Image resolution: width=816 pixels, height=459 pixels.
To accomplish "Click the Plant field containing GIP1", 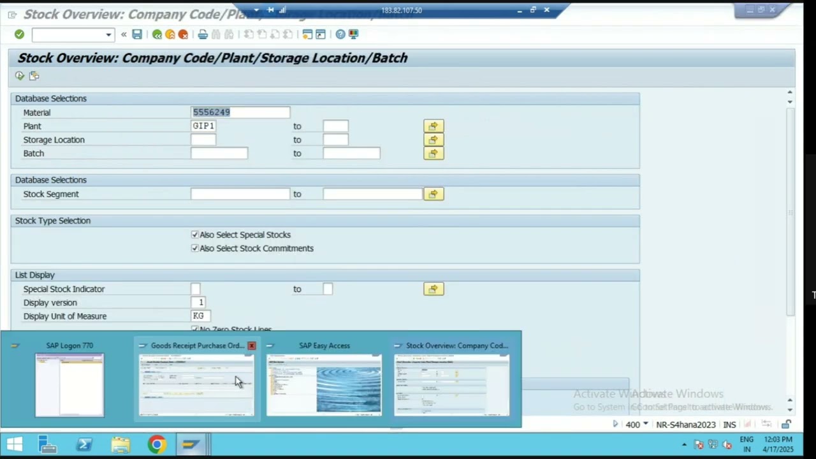I will pyautogui.click(x=203, y=126).
